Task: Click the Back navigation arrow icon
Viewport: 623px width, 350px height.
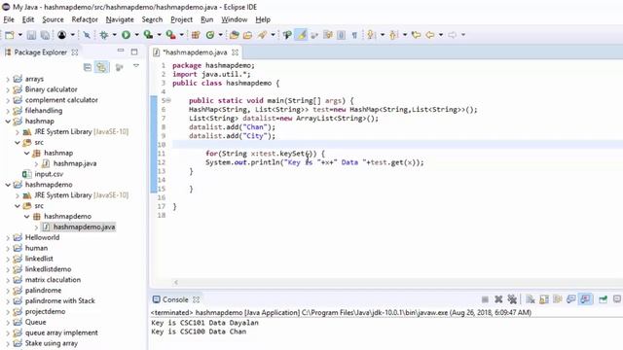Action: tap(430, 35)
